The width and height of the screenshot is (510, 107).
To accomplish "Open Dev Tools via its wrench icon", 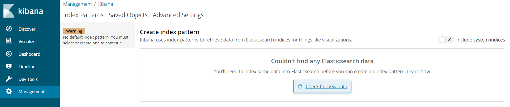I will point(9,79).
